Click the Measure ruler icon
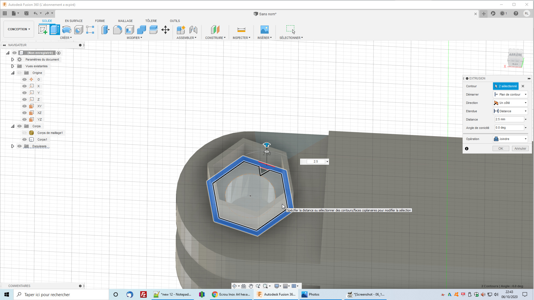The height and width of the screenshot is (300, 534). point(241,29)
